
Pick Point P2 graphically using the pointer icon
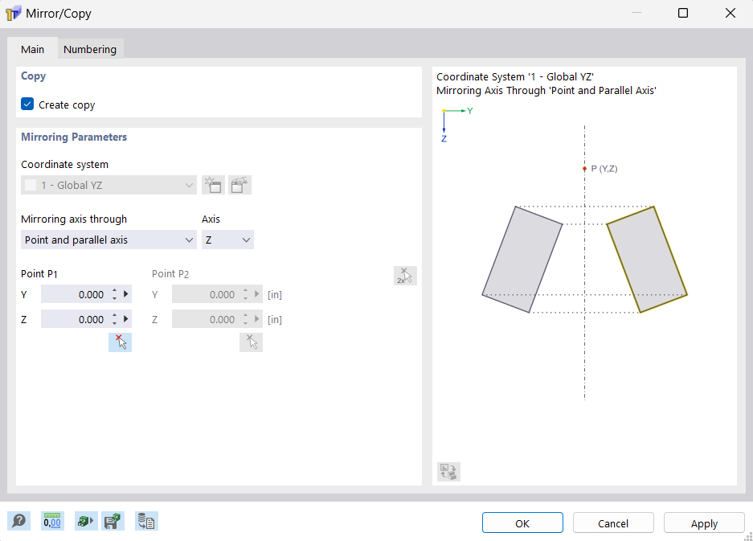251,342
